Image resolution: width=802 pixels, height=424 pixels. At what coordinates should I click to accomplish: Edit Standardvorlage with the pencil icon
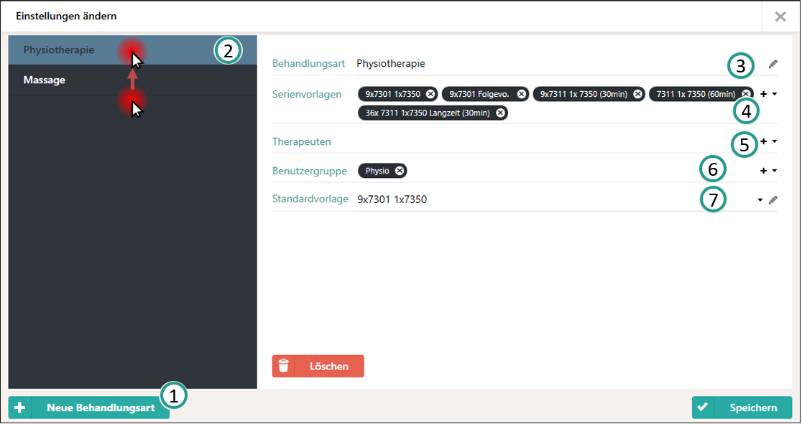[773, 200]
